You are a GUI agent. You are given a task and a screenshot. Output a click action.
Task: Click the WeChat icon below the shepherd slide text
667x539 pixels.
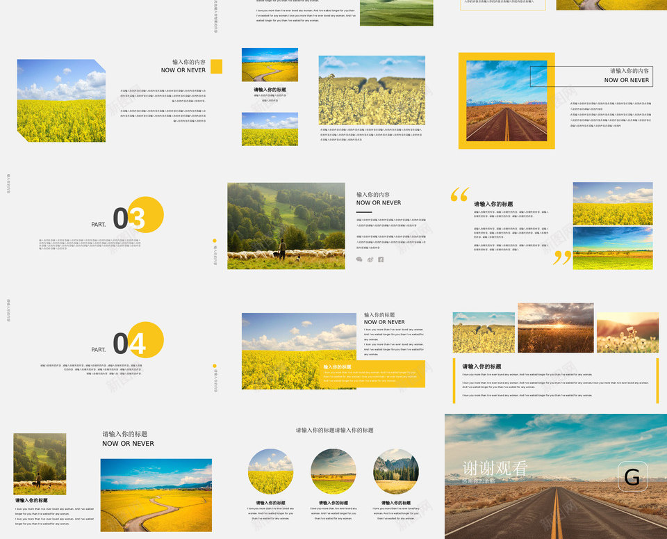tap(359, 259)
